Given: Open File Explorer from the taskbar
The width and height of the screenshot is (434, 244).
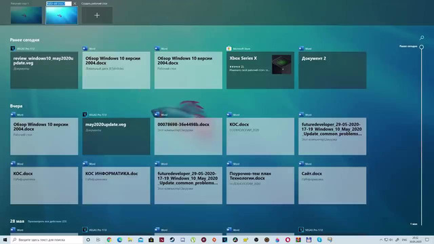Looking at the screenshot, I should (130, 240).
